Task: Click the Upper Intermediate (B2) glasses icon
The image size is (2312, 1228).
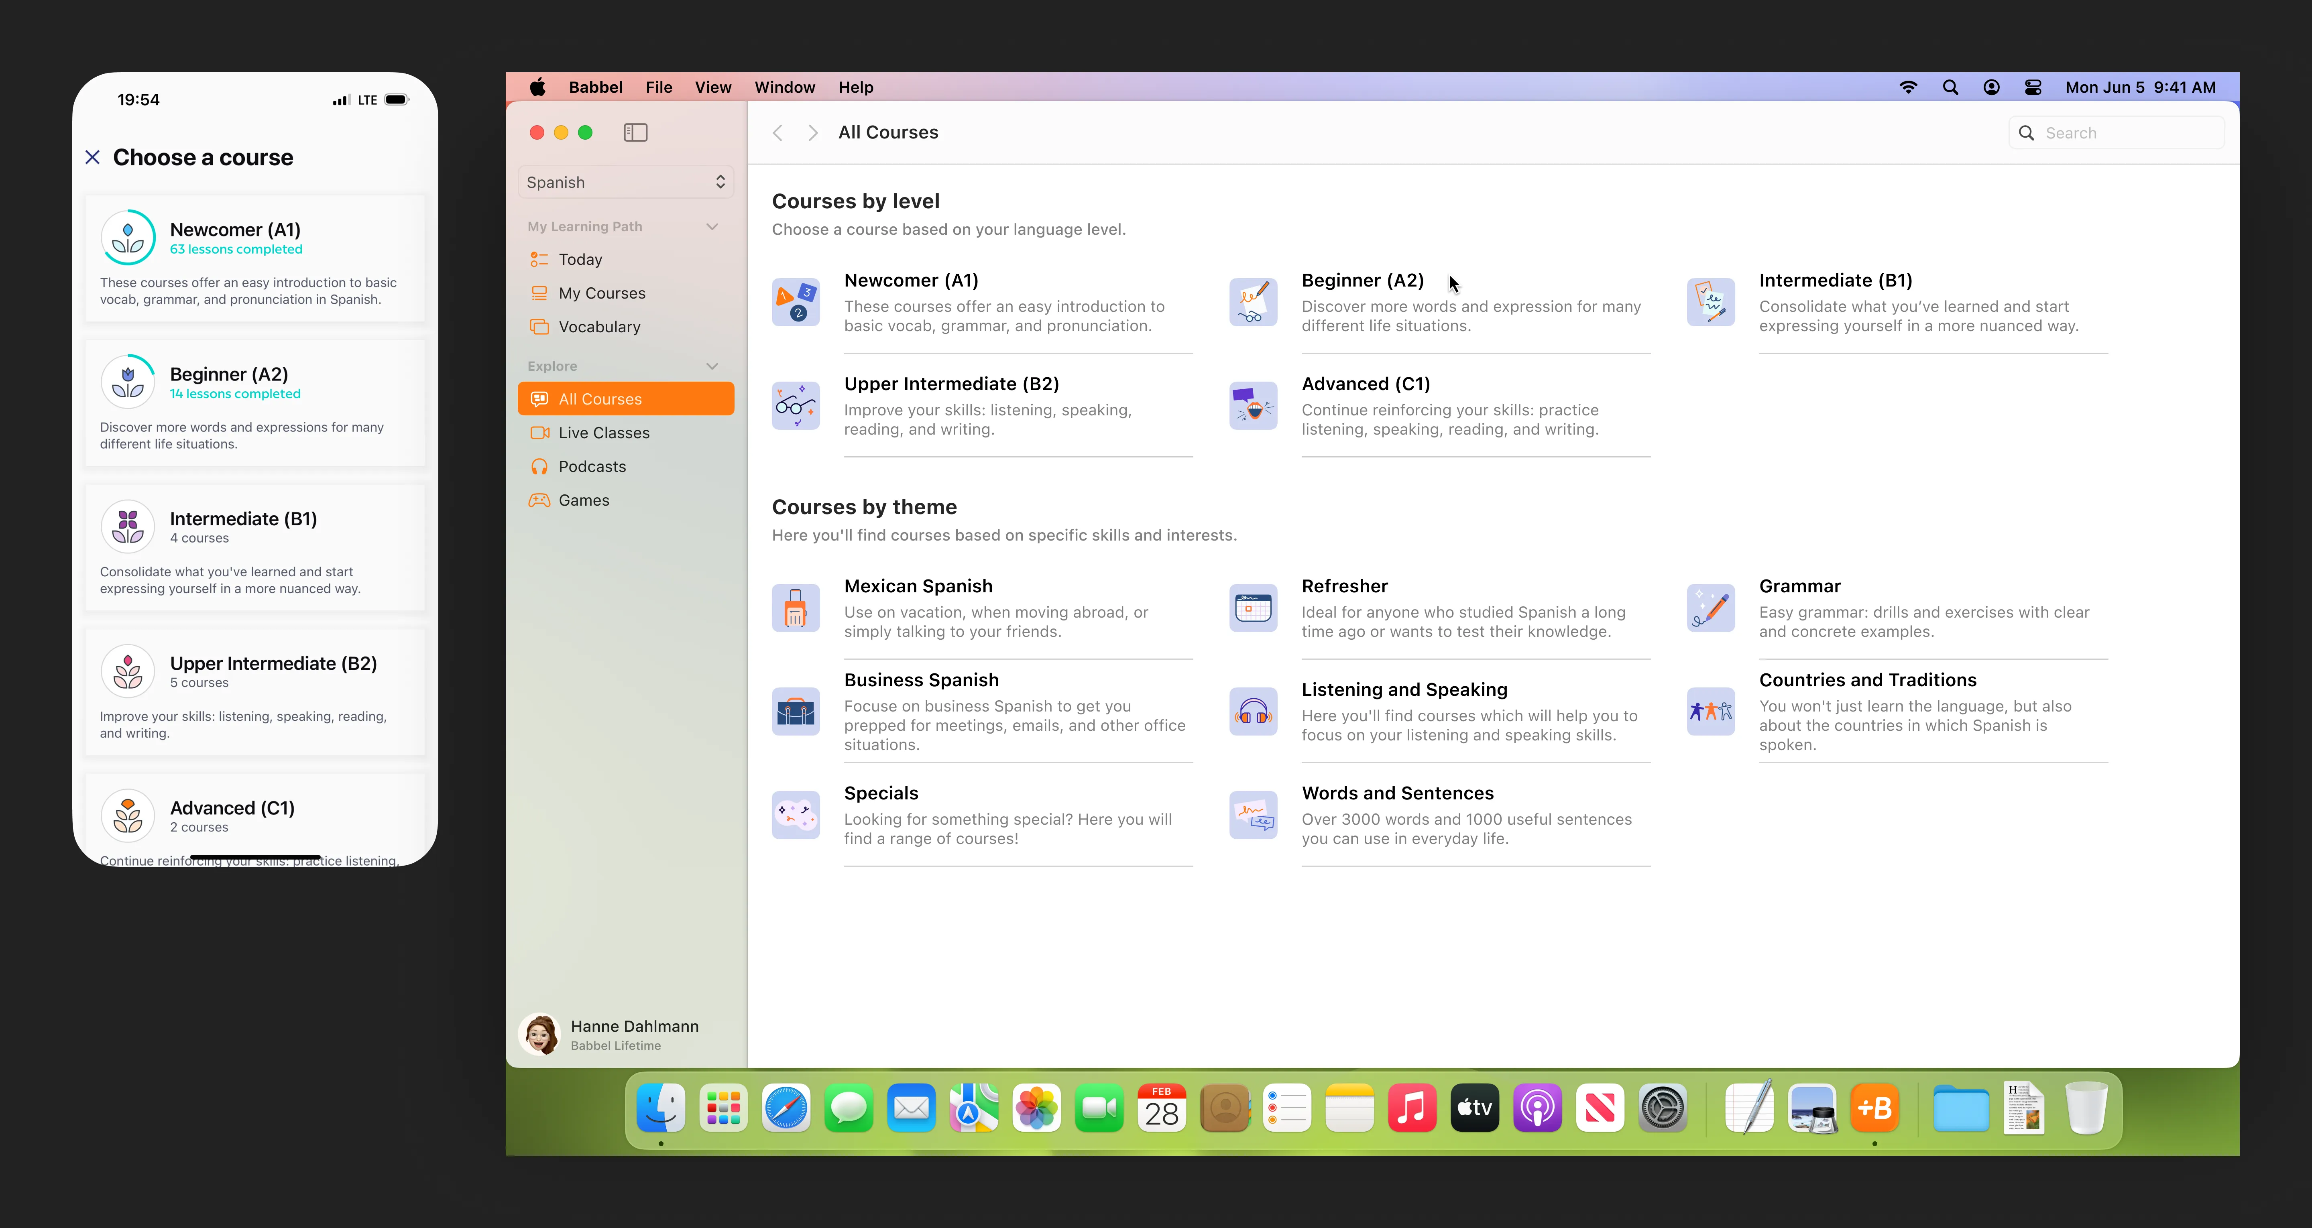Action: tap(795, 406)
